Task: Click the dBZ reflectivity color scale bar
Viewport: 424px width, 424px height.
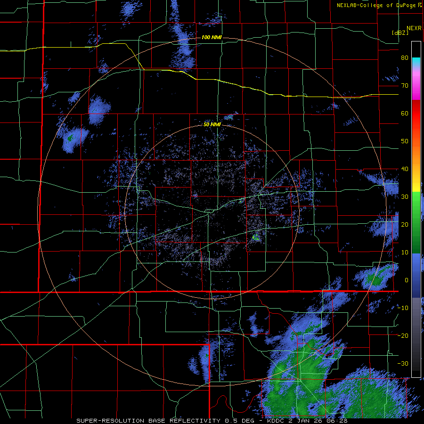Action: coord(416,209)
